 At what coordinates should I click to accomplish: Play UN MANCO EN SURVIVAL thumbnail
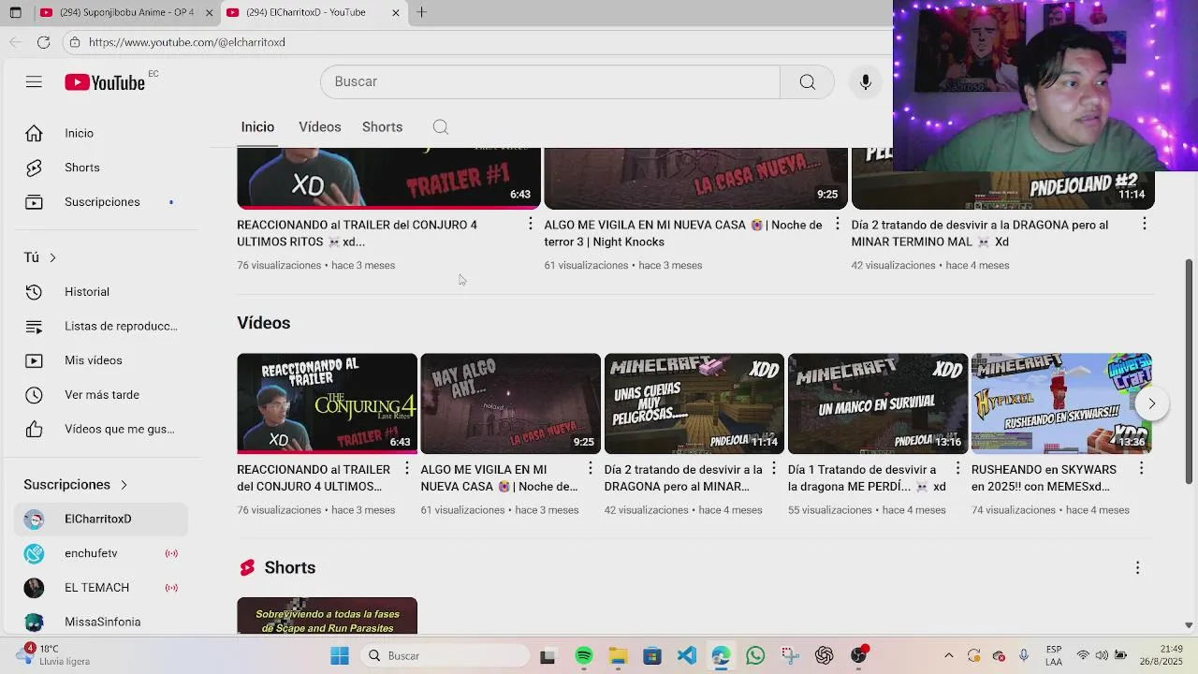click(x=877, y=403)
